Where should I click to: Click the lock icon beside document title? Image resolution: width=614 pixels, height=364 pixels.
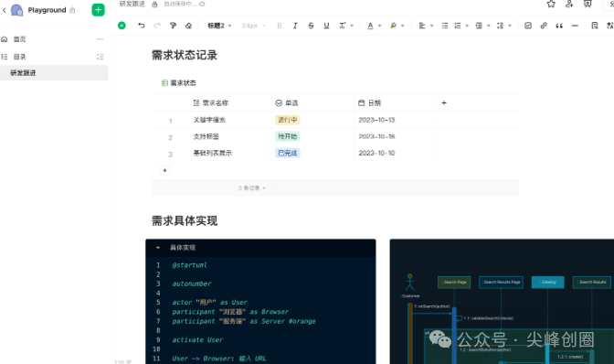tap(154, 5)
